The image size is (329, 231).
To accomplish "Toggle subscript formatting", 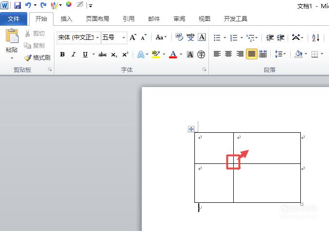I will point(114,54).
